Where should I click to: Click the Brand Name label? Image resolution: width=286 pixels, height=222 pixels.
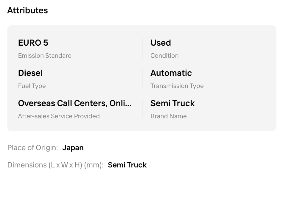click(x=168, y=116)
